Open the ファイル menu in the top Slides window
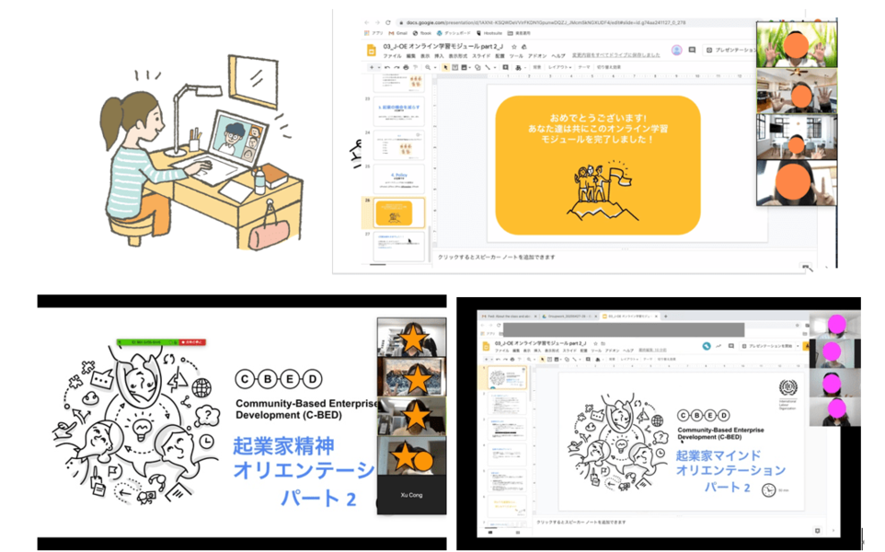The image size is (885, 552). (x=392, y=56)
